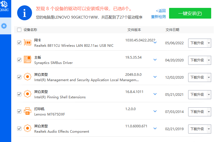Click 下载升级 for Synaptics SMBus Driver
The image size is (214, 142).
(197, 60)
